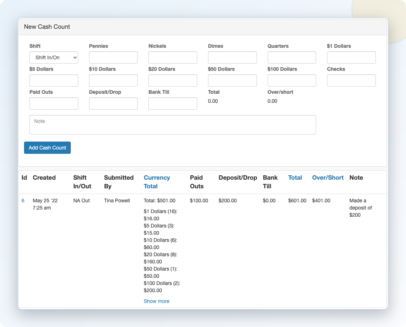
Task: Sort by Over/Short column header
Action: click(328, 178)
